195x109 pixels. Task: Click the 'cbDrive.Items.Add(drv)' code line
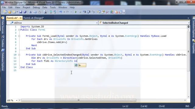coord(52,42)
